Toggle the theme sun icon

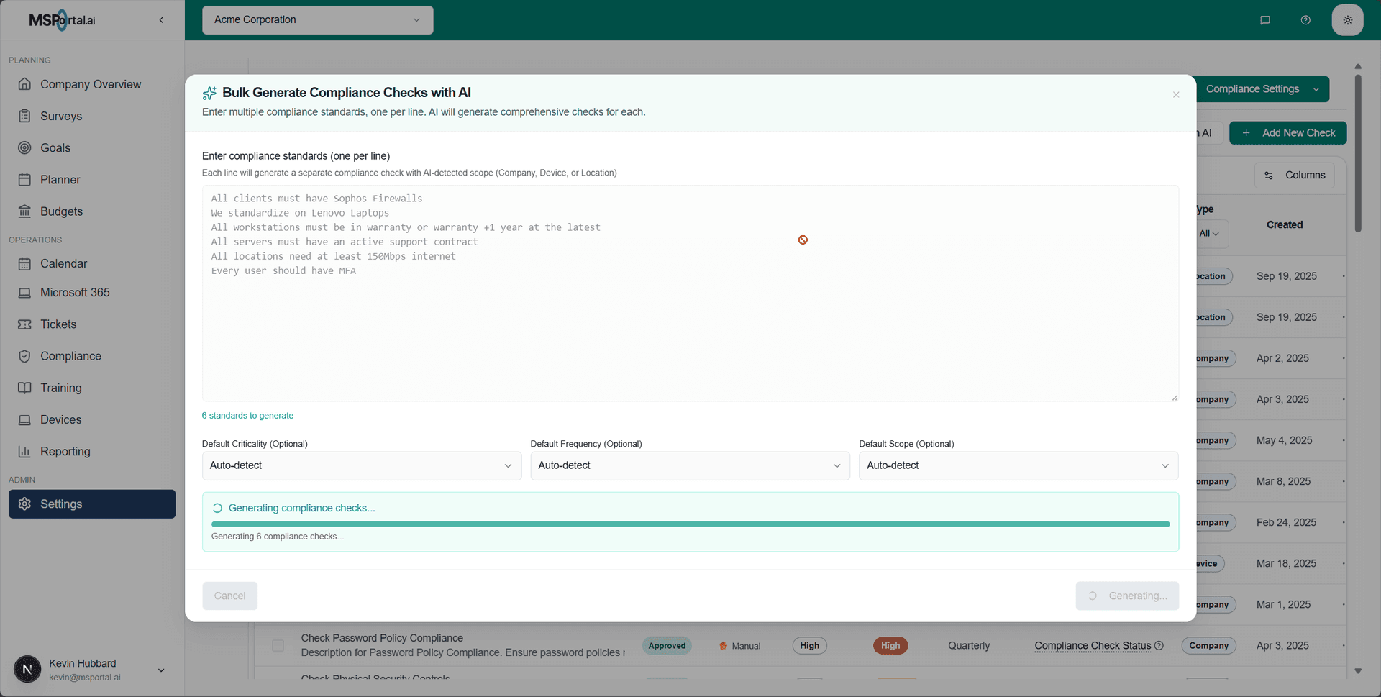(x=1348, y=19)
